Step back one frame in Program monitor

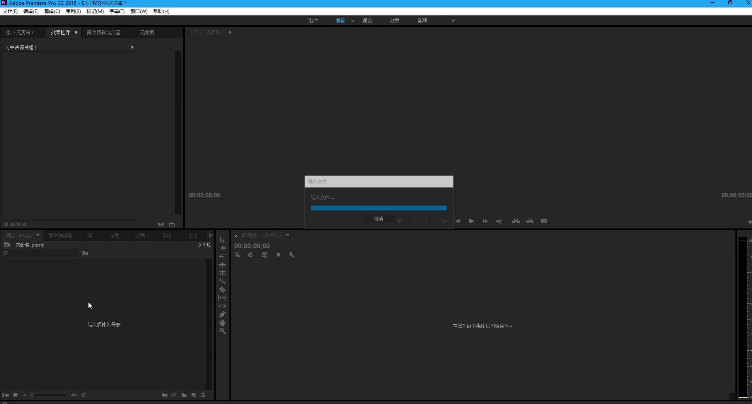tap(458, 221)
